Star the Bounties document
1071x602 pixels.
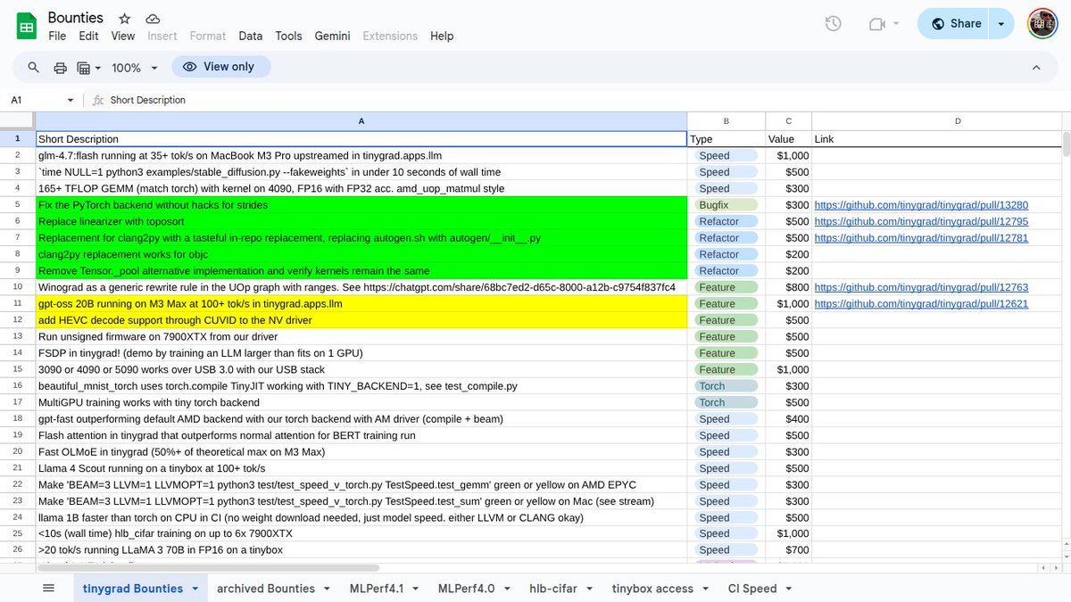tap(125, 18)
